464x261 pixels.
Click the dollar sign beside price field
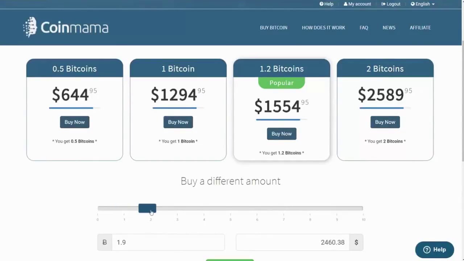coord(356,242)
